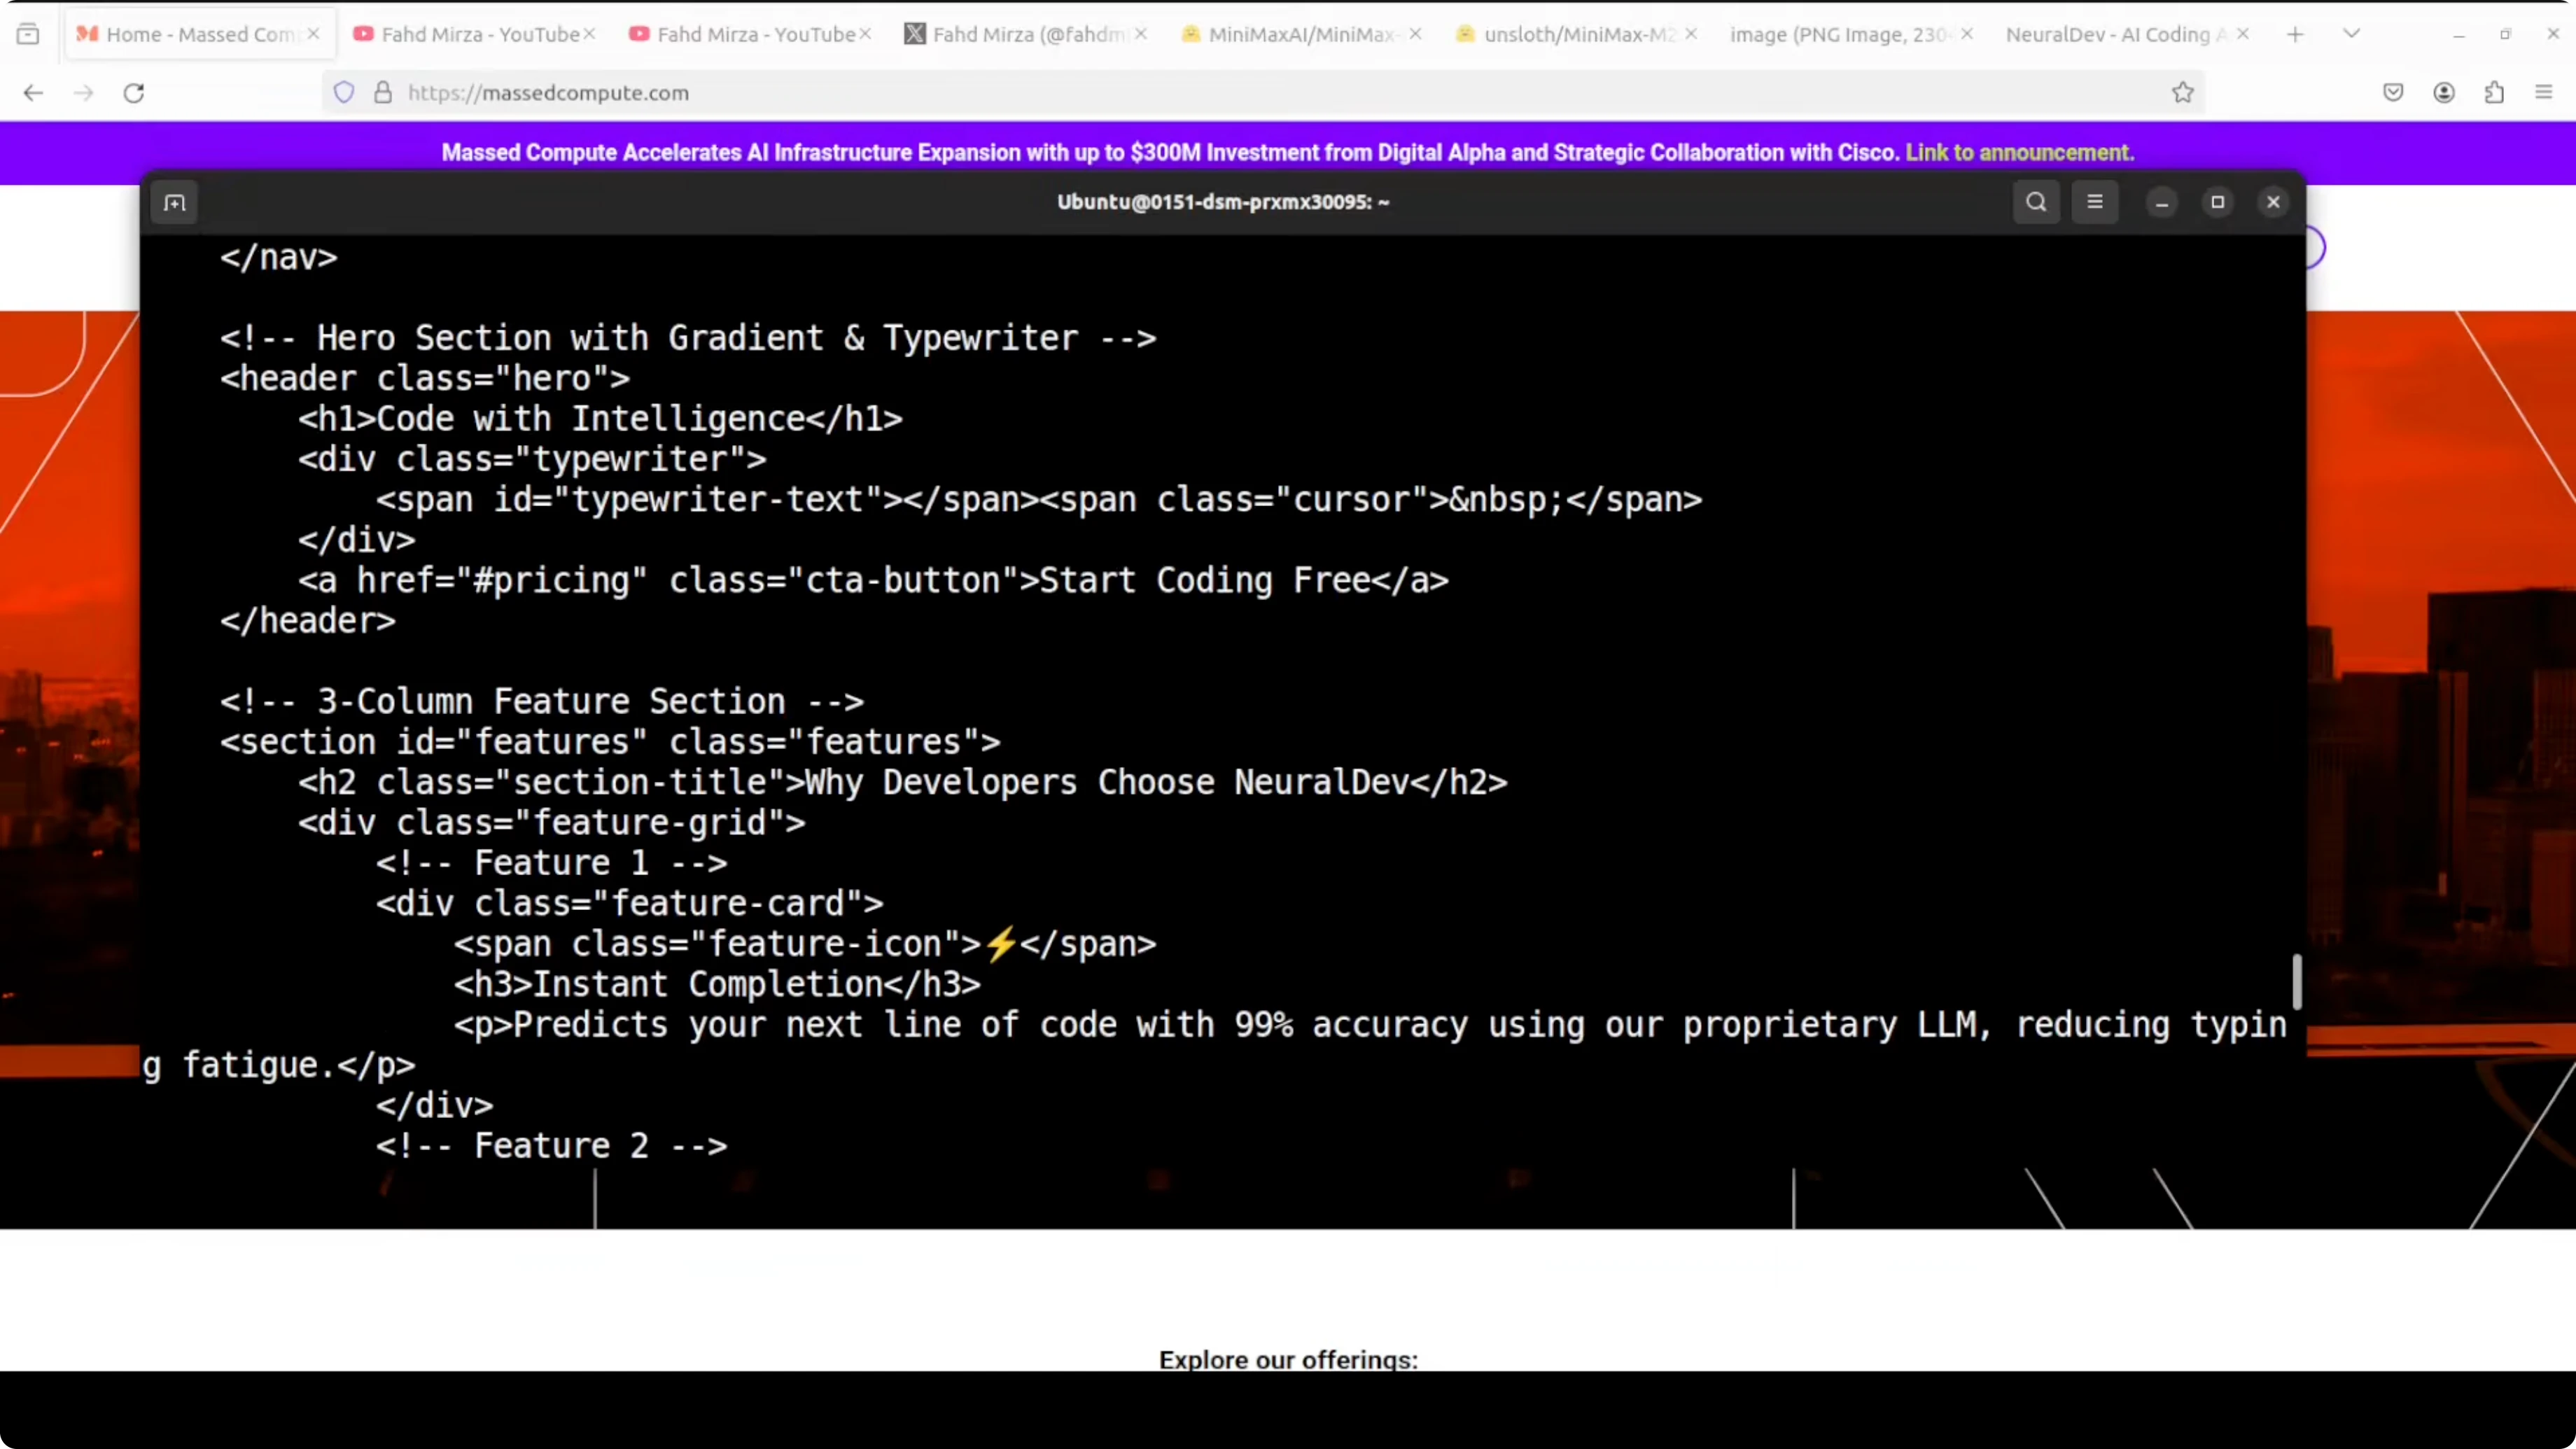Click the site security padlock icon
2576x1449 pixels.
(x=382, y=92)
